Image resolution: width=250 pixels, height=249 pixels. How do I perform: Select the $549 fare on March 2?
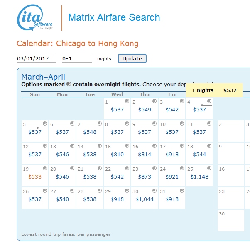[x=145, y=109]
